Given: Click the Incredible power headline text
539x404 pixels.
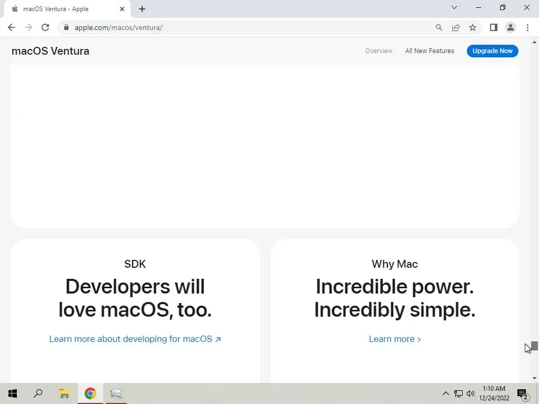Looking at the screenshot, I should (395, 298).
